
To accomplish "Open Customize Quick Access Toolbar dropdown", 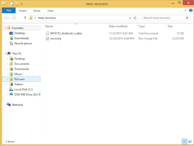I will pyautogui.click(x=22, y=4).
